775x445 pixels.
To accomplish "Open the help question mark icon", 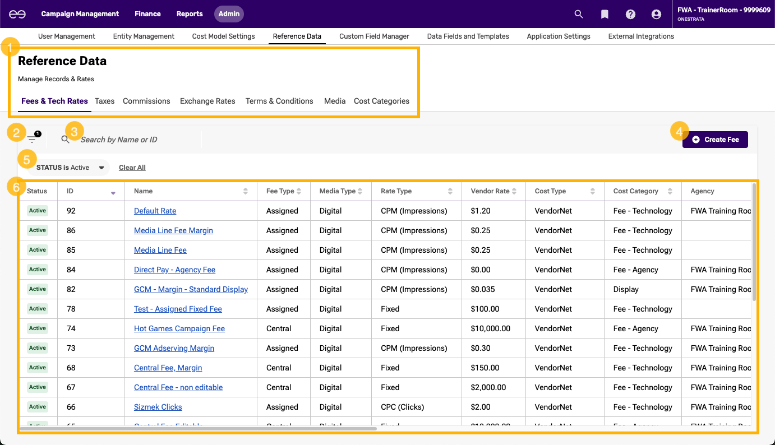I will 630,14.
